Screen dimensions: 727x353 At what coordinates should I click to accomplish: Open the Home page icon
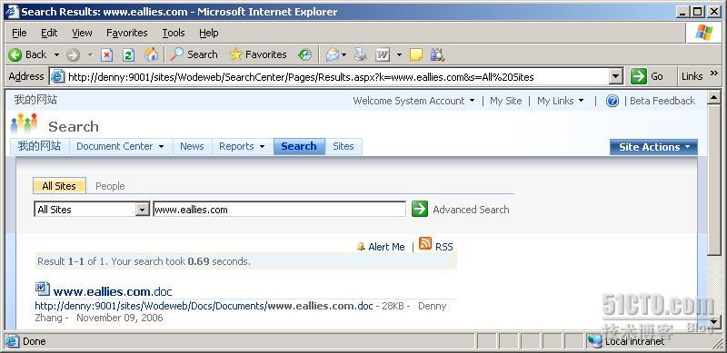[151, 54]
